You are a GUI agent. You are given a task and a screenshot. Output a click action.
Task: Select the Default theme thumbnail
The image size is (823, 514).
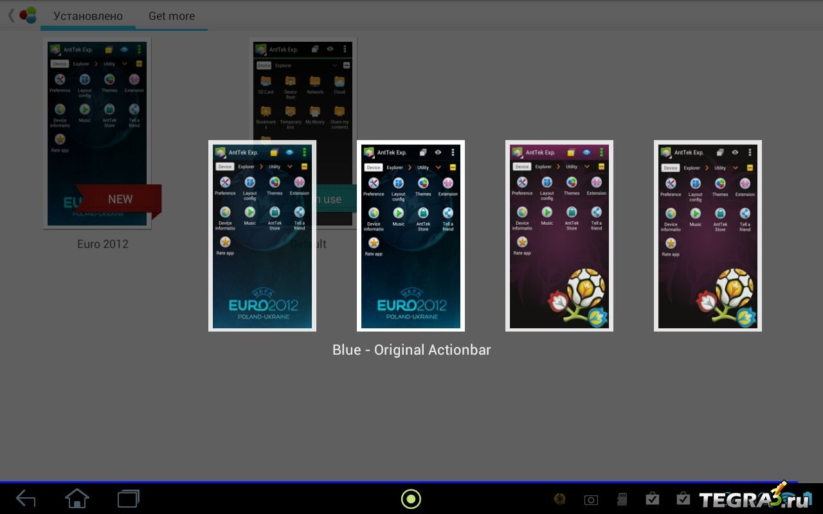[303, 90]
